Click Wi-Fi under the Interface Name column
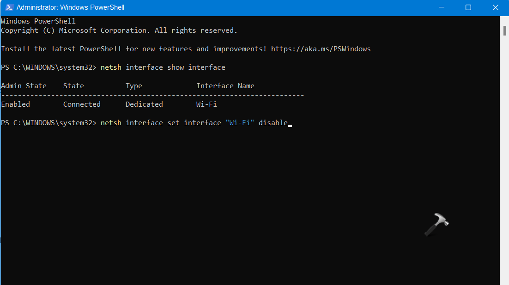This screenshot has width=509, height=285. click(x=206, y=104)
